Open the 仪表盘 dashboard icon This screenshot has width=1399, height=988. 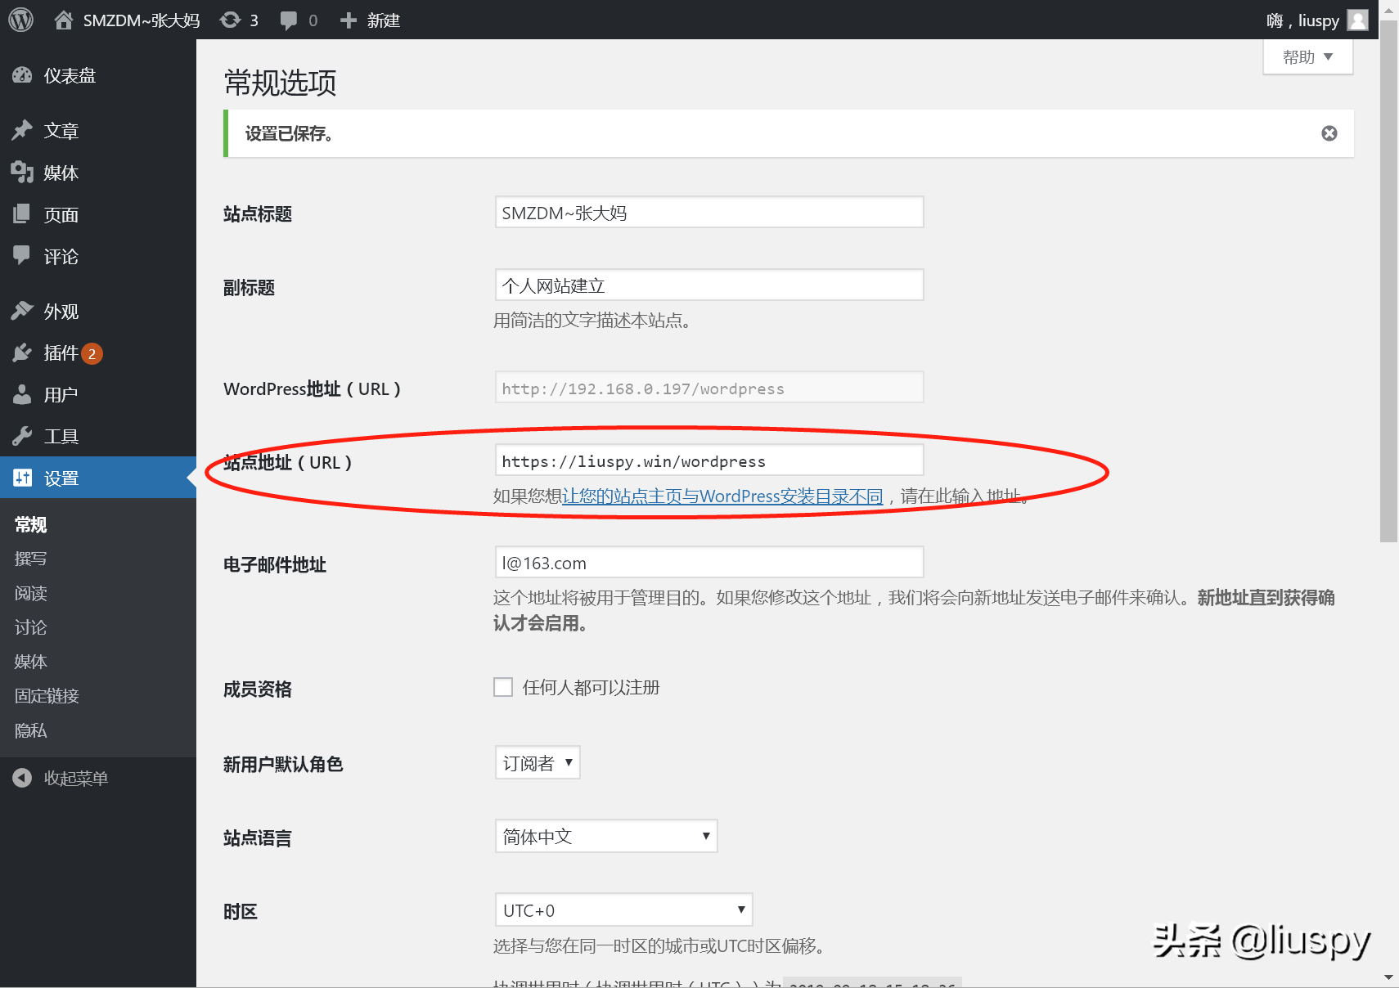(x=22, y=76)
